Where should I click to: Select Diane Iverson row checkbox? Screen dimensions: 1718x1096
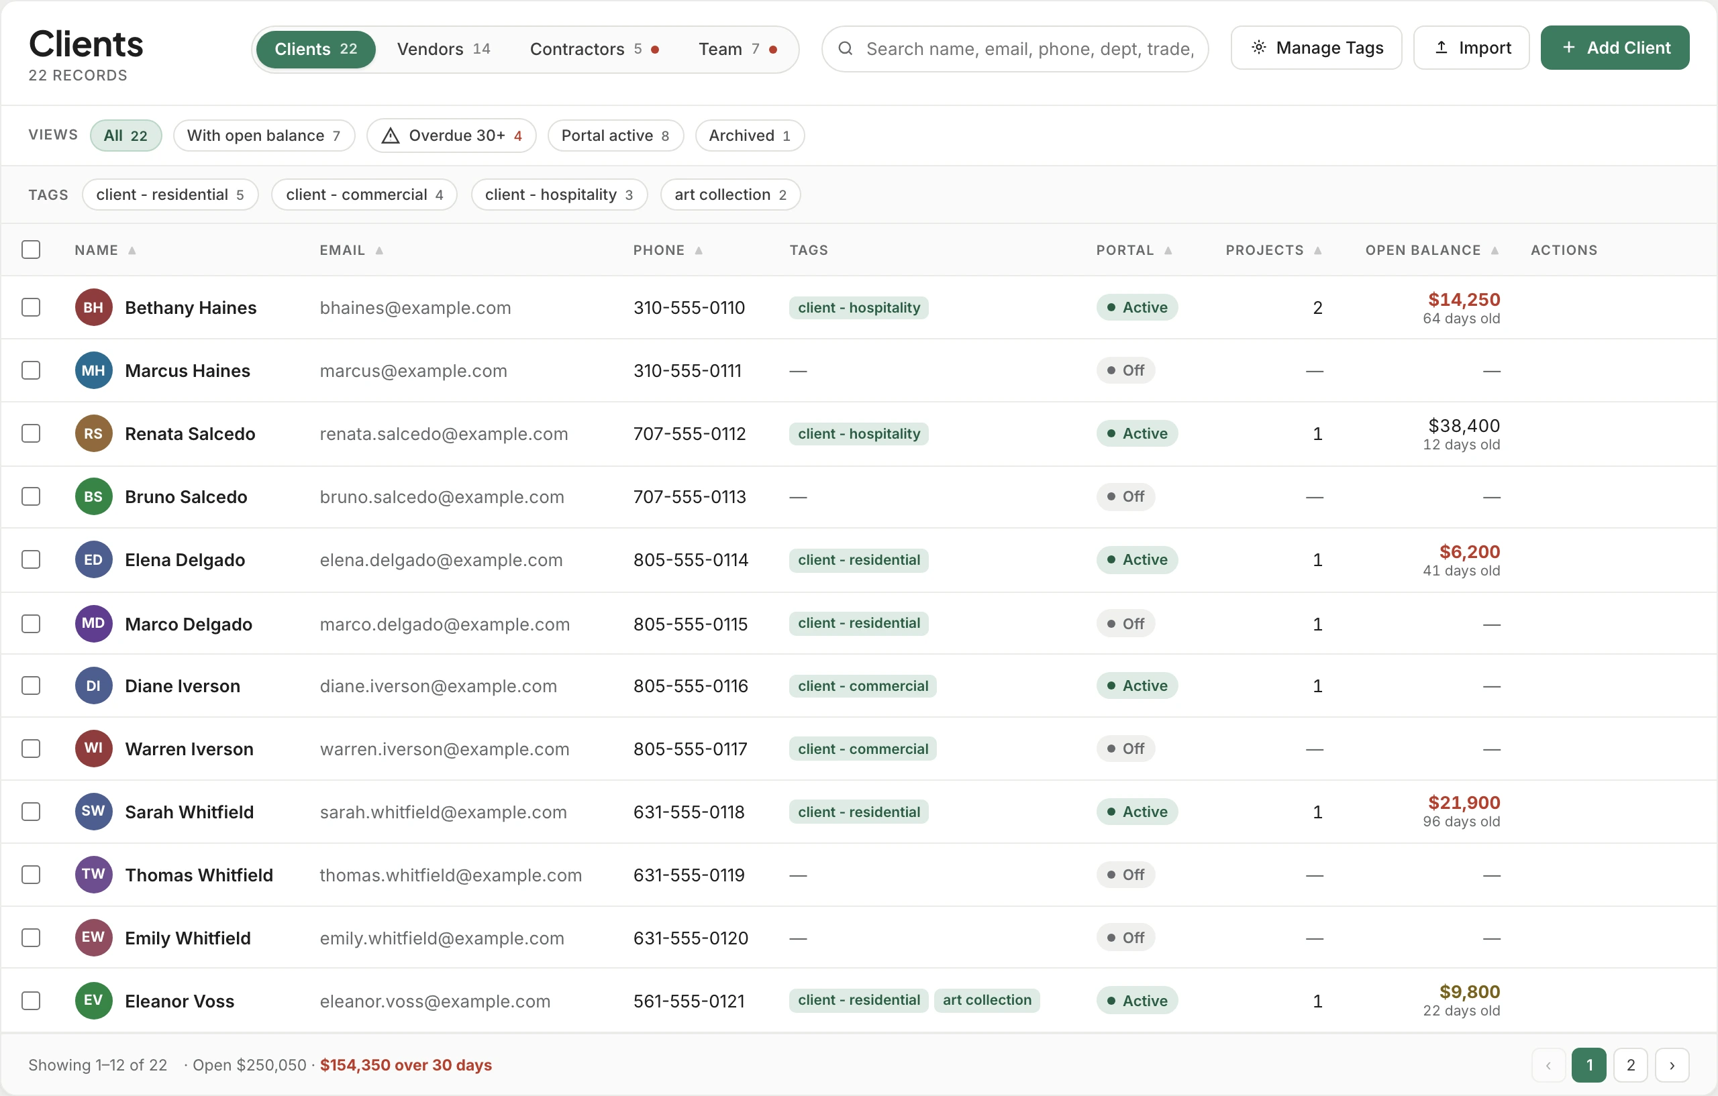pyautogui.click(x=31, y=686)
